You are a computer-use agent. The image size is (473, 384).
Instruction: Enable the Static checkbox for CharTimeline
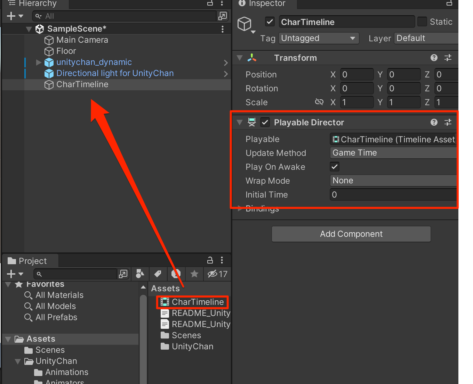[x=422, y=22]
